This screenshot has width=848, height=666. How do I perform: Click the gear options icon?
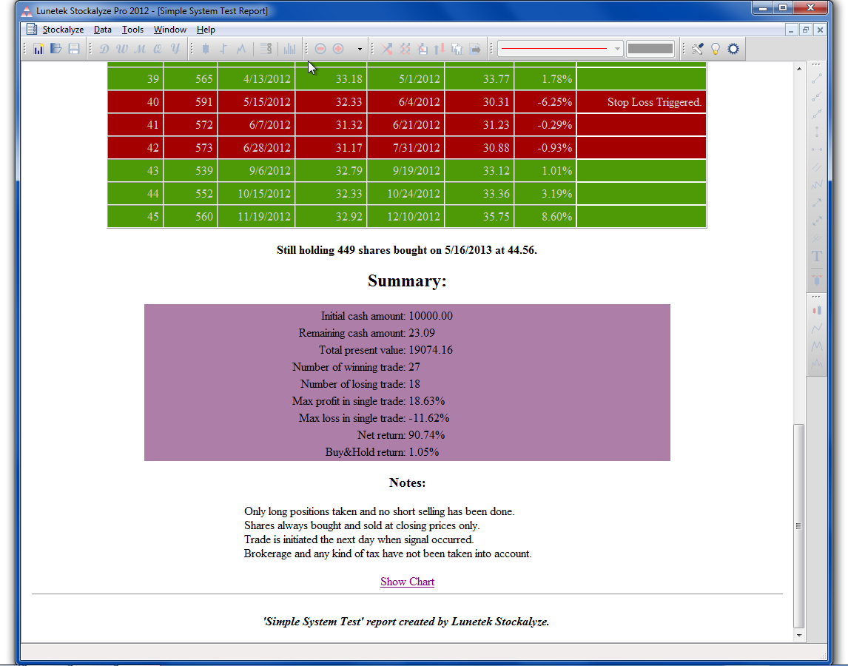click(x=733, y=49)
